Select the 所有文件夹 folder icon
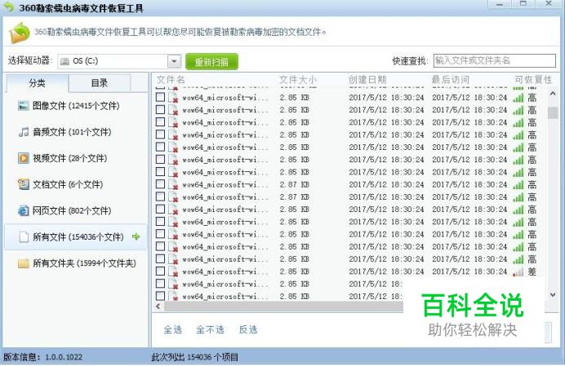The width and height of the screenshot is (565, 366). [24, 263]
